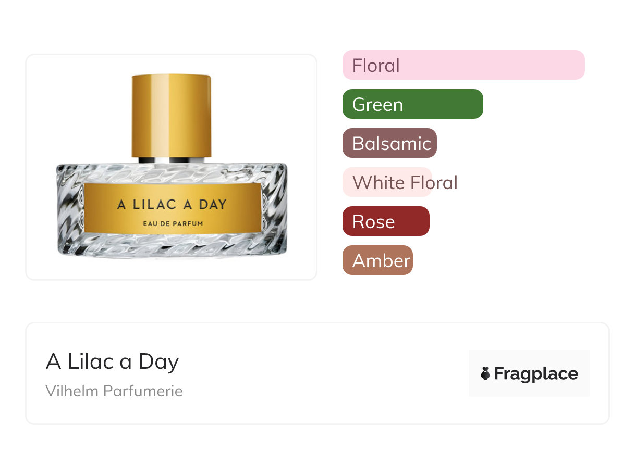Screen dimensions: 635x450
Task: Click the twisted glass on the bottle's left side
Action: click(x=70, y=208)
